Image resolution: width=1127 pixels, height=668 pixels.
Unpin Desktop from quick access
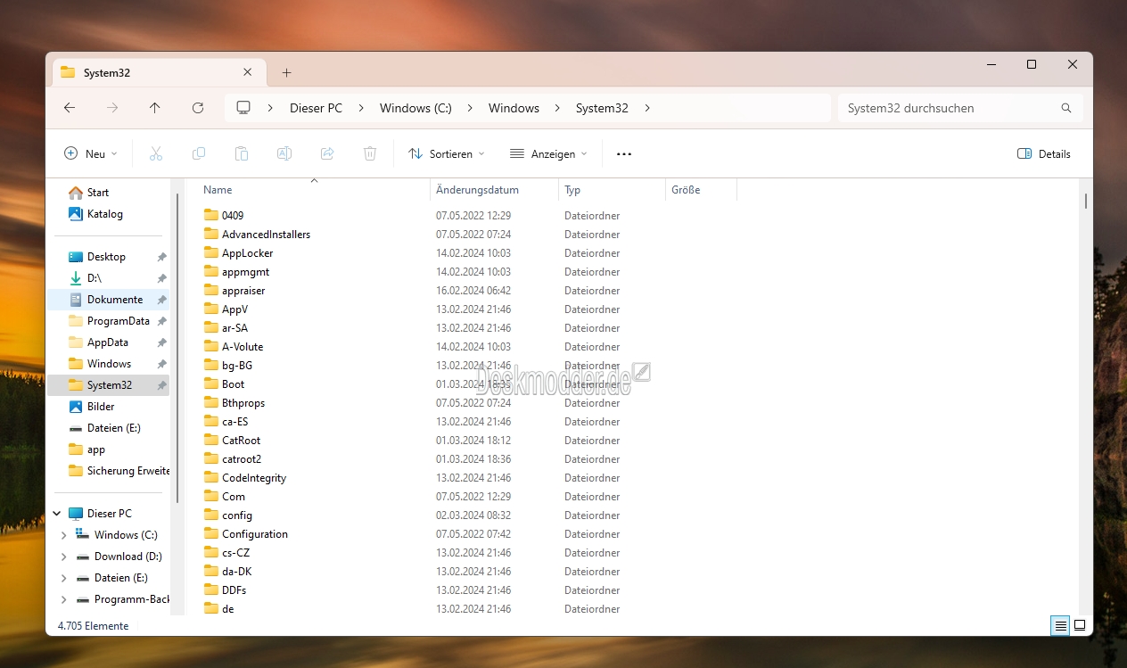pos(161,257)
